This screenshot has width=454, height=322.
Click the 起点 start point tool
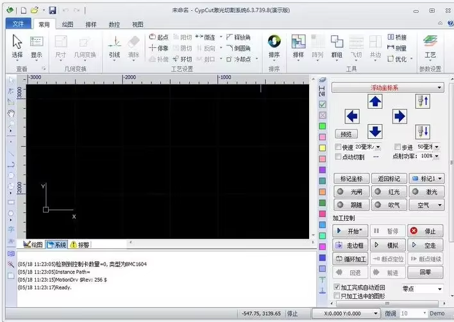(158, 37)
